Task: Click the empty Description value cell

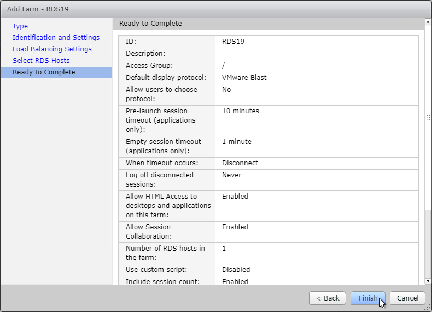Action: pos(317,54)
